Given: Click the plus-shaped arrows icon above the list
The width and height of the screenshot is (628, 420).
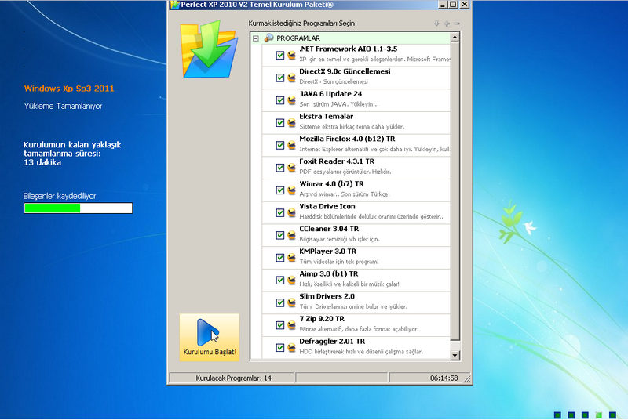Looking at the screenshot, I should (x=447, y=24).
